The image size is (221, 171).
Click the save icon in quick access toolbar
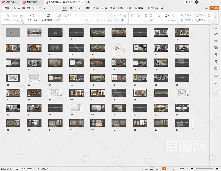[x=15, y=8]
